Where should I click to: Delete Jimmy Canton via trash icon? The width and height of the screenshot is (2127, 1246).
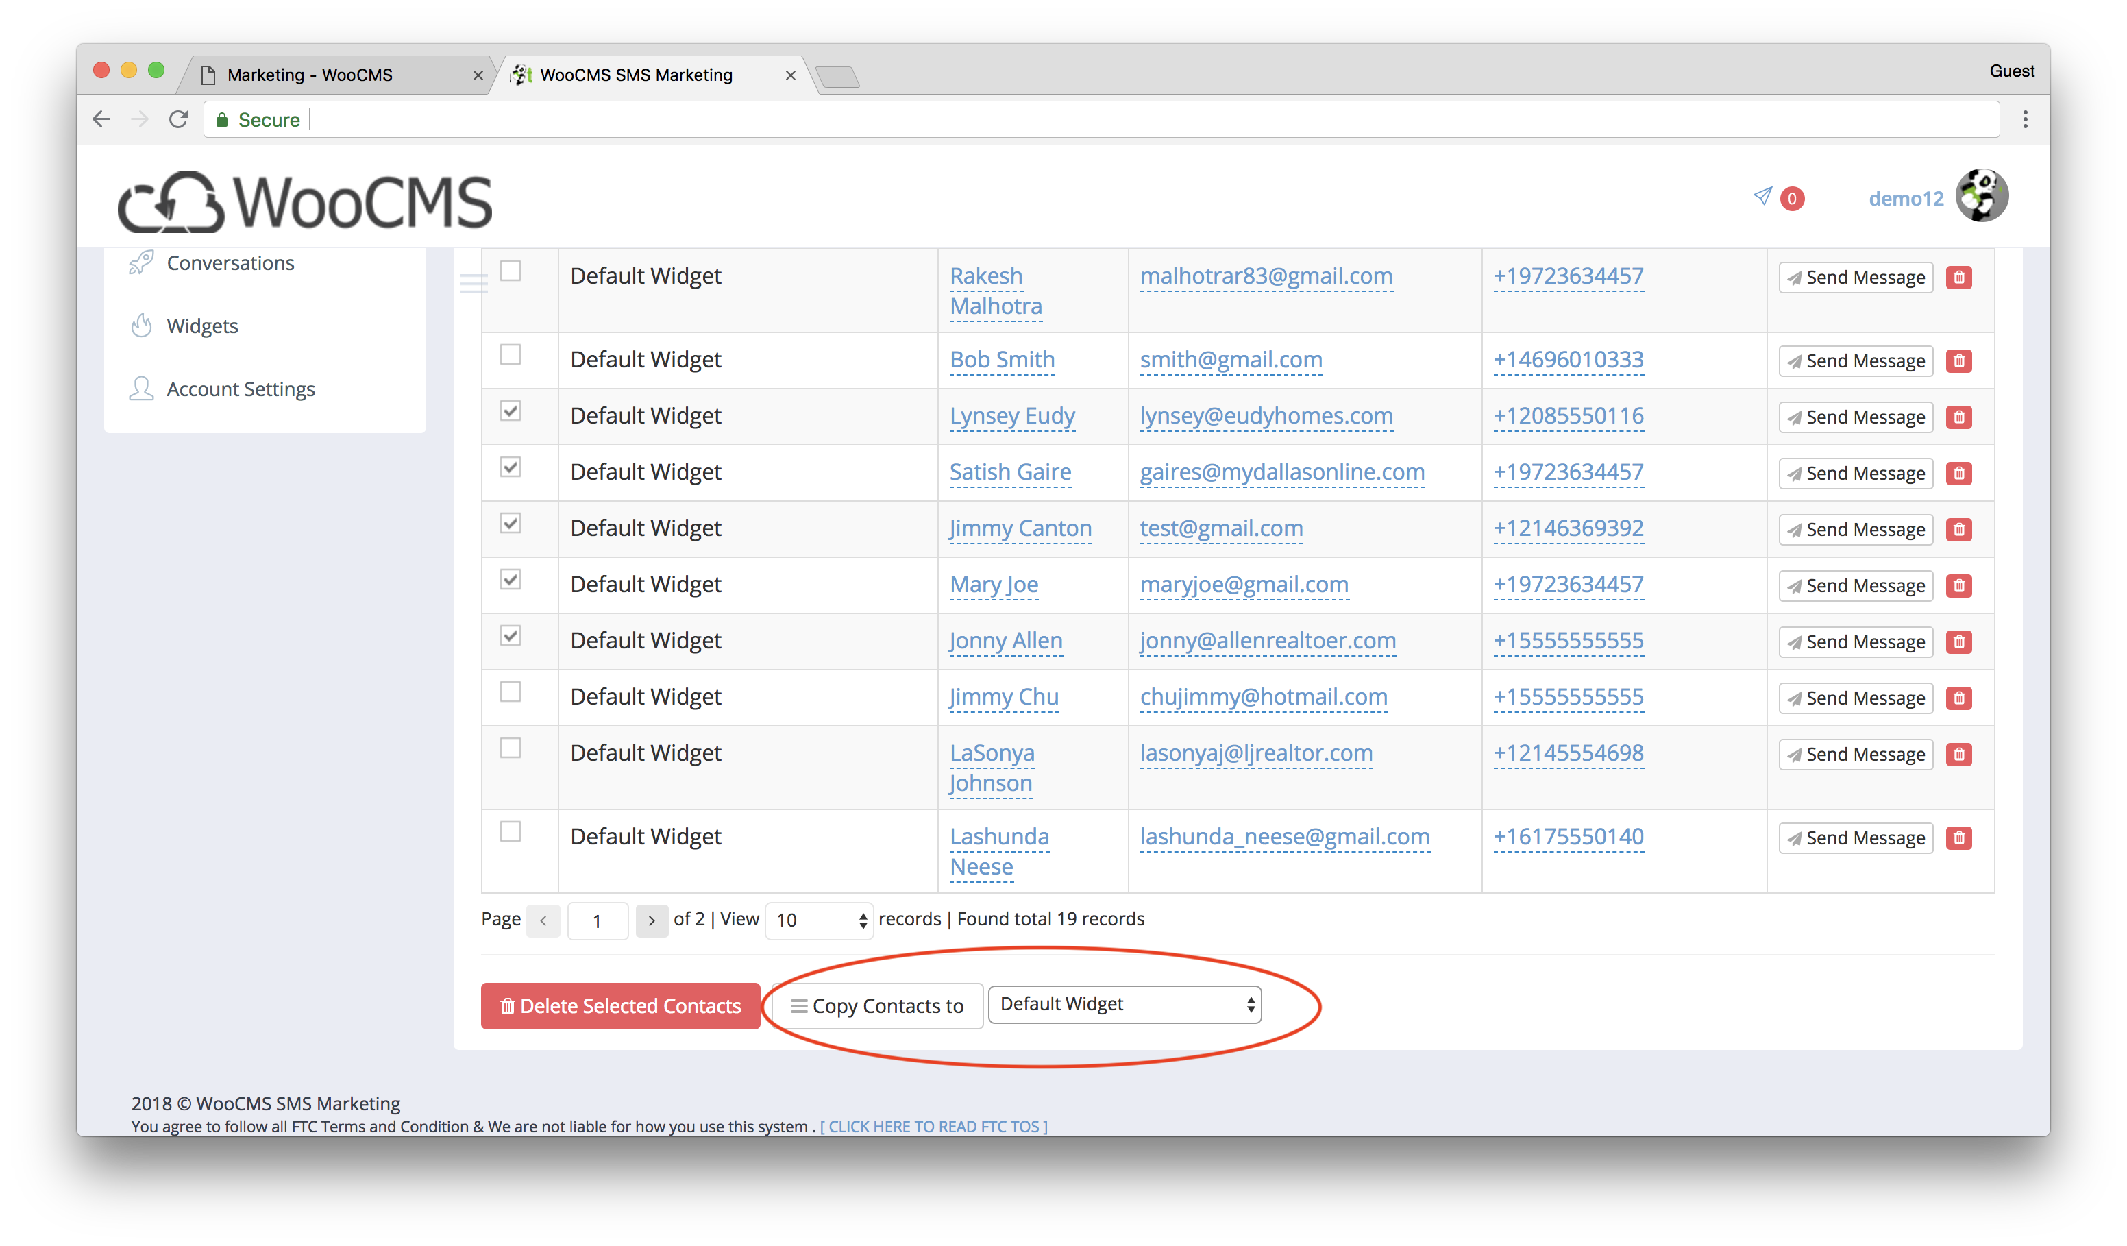point(1958,529)
